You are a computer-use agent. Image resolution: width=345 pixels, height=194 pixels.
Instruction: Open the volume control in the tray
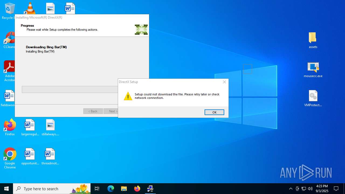pos(310,189)
